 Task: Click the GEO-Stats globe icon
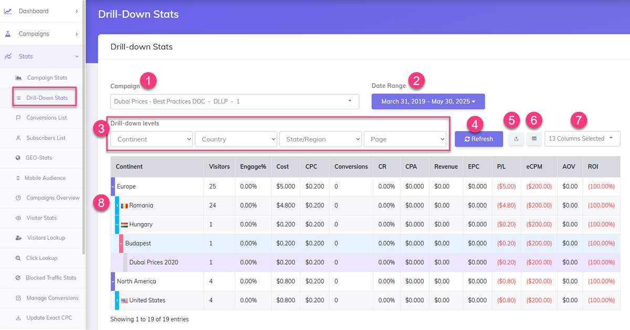point(18,158)
